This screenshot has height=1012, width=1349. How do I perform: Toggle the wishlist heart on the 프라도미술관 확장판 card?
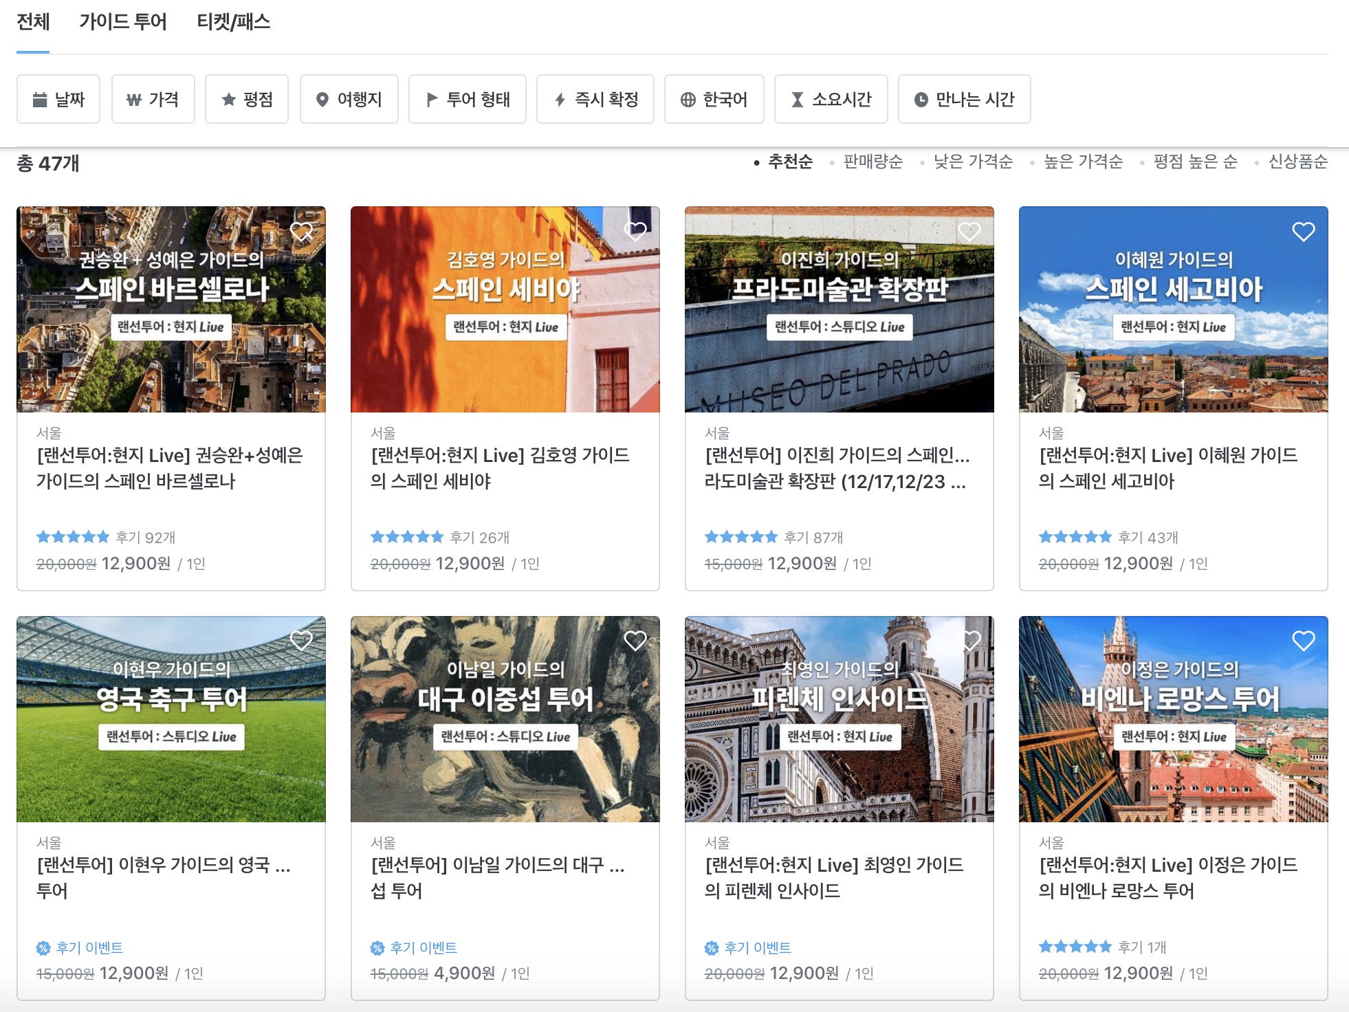(969, 232)
